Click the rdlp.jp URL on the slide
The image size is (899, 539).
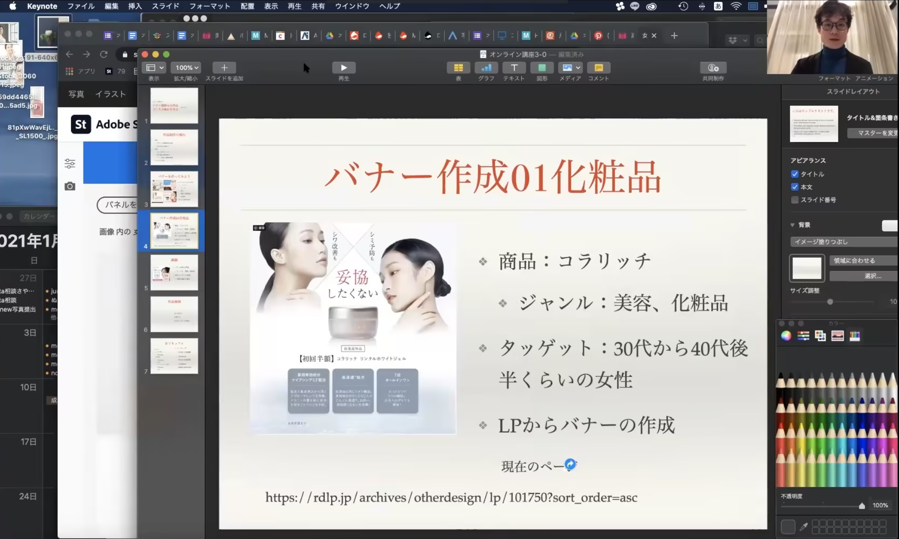(451, 498)
